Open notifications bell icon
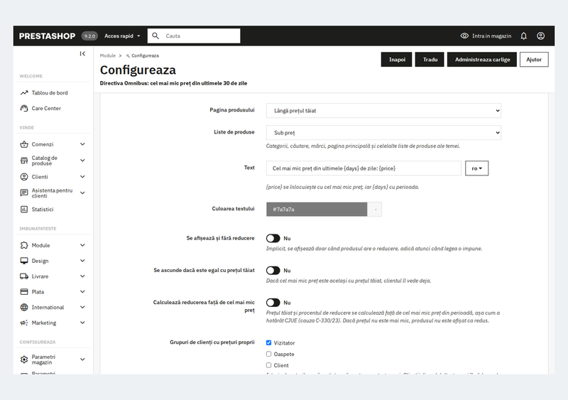This screenshot has height=400, width=568. click(523, 36)
